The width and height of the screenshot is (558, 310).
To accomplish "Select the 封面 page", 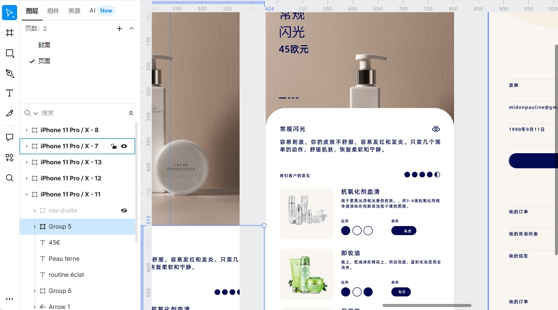I will [44, 45].
